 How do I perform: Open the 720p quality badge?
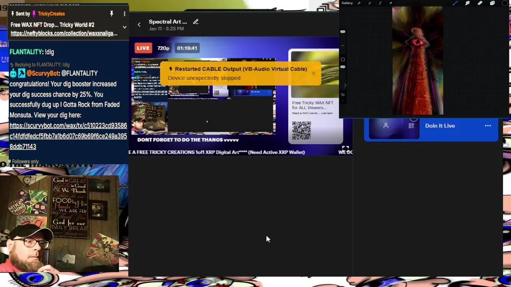pyautogui.click(x=163, y=48)
